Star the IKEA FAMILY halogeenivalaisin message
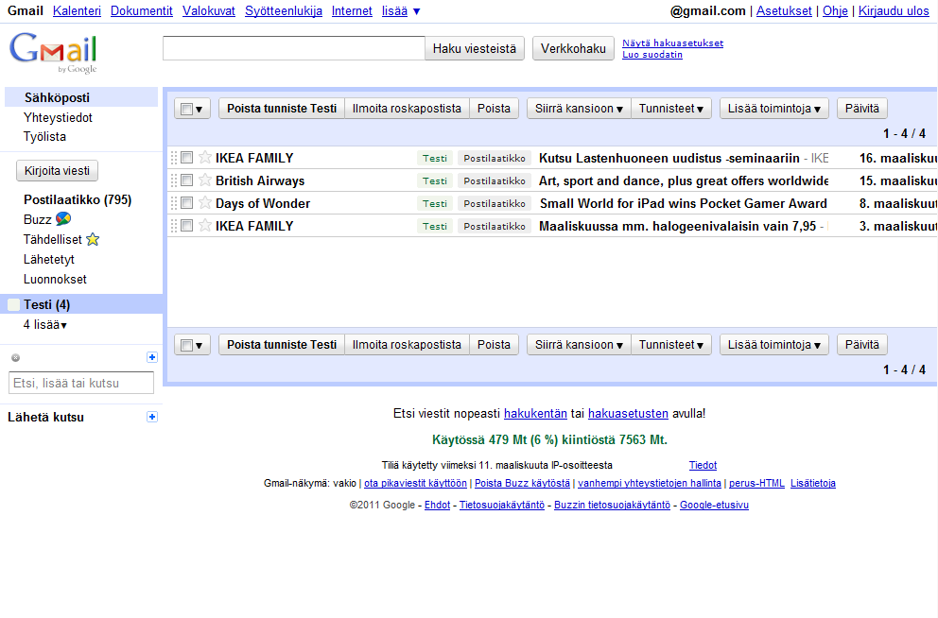 click(205, 226)
